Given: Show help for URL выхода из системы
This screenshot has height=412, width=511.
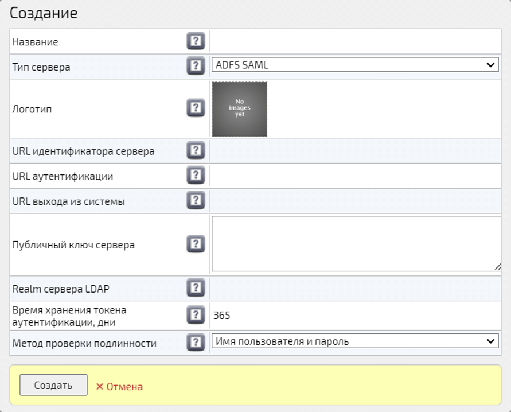Looking at the screenshot, I should coord(196,201).
